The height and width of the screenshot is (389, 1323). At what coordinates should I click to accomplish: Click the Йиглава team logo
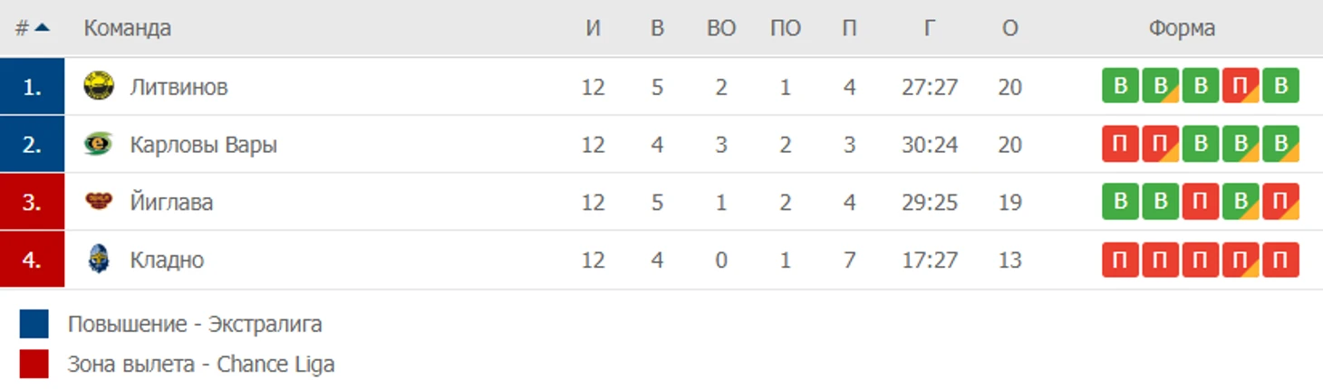point(99,201)
